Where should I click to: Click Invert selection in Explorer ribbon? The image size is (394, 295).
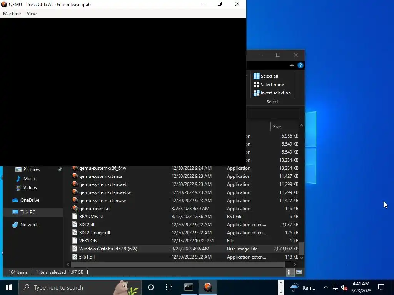click(x=272, y=93)
